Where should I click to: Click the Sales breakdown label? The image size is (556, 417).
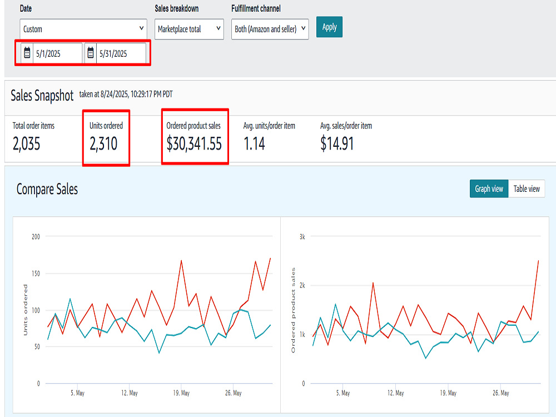[177, 8]
